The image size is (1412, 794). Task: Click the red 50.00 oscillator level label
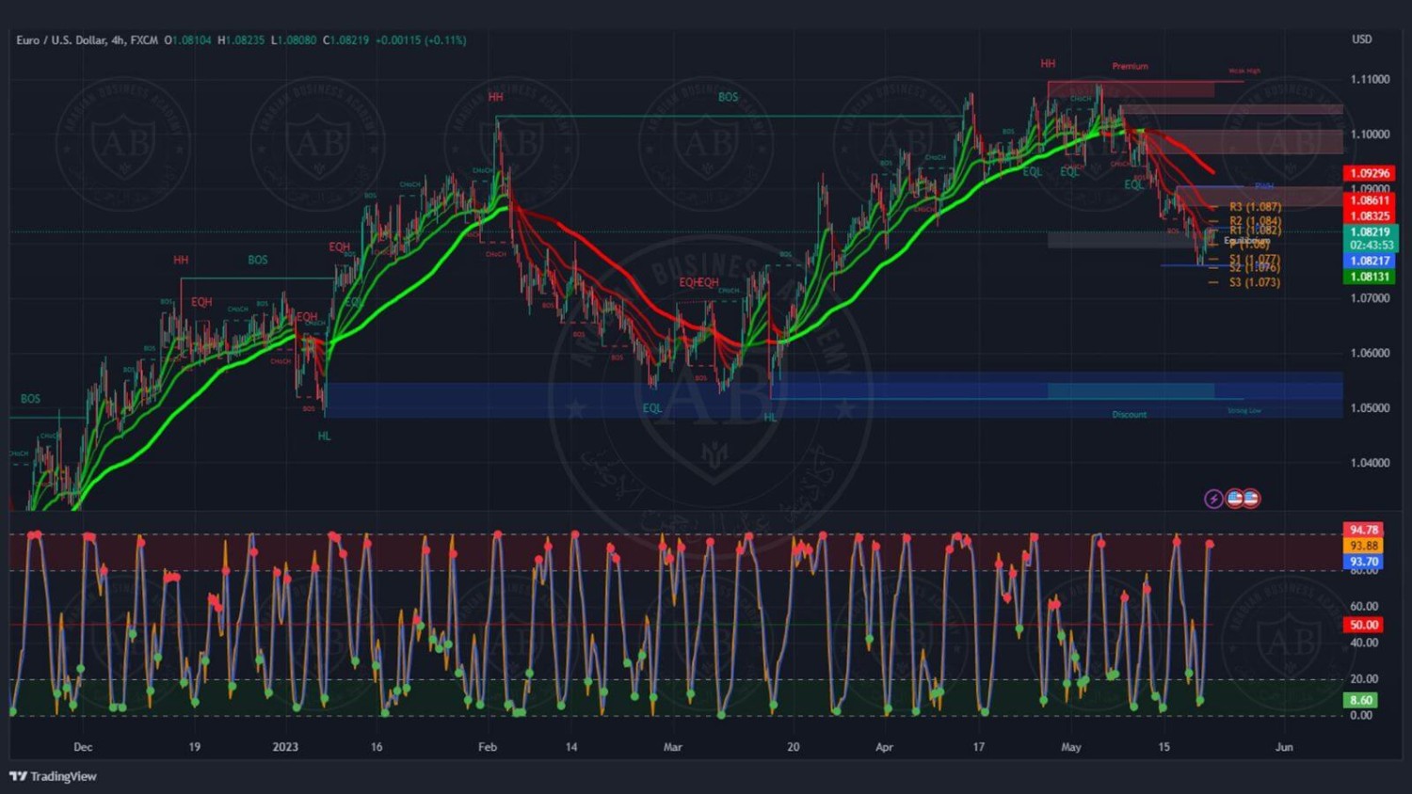pyautogui.click(x=1363, y=625)
